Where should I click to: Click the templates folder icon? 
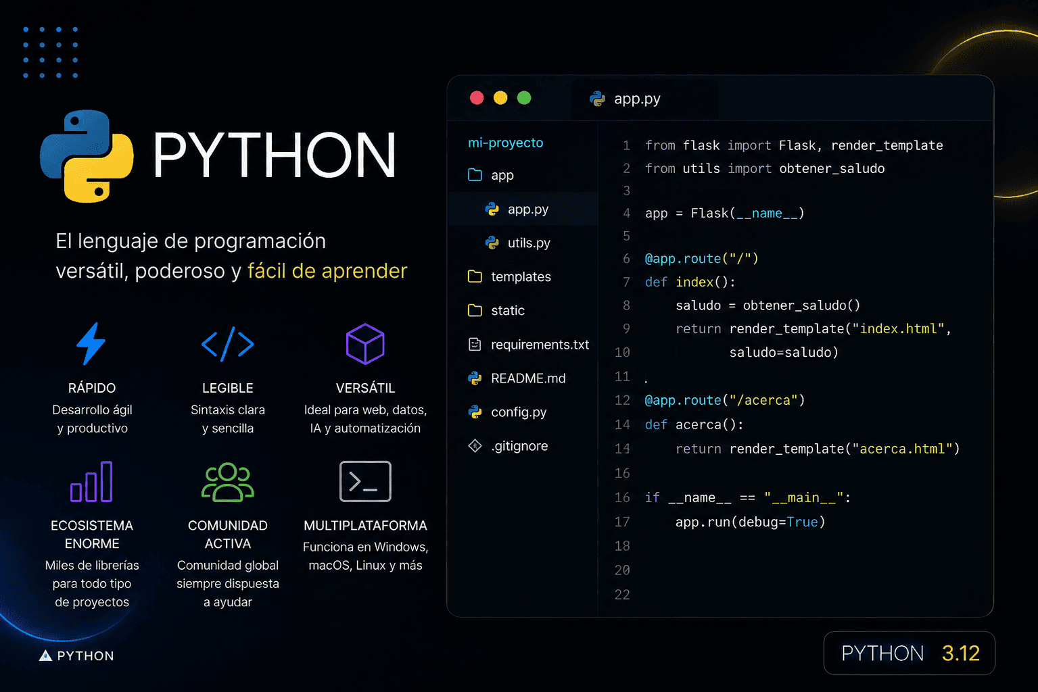tap(475, 276)
